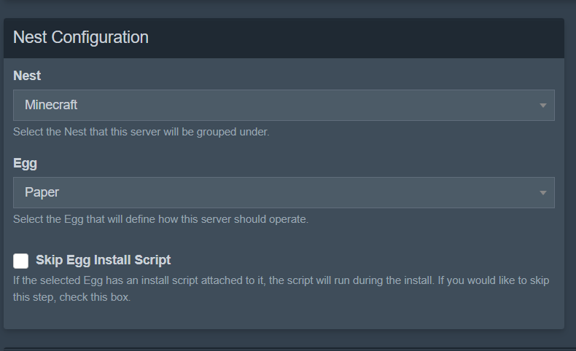Open the Nest dropdown showing Minecraft

tap(284, 105)
